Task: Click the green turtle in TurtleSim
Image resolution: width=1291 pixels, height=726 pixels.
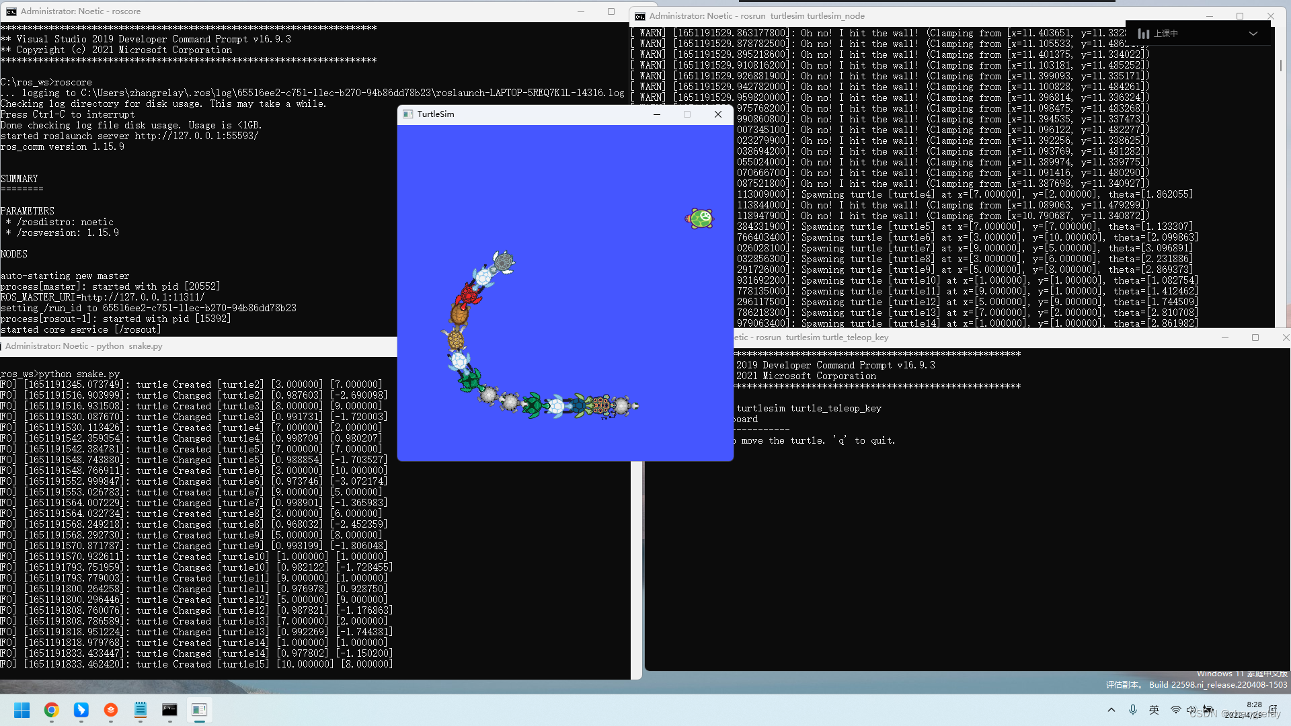Action: pos(700,218)
